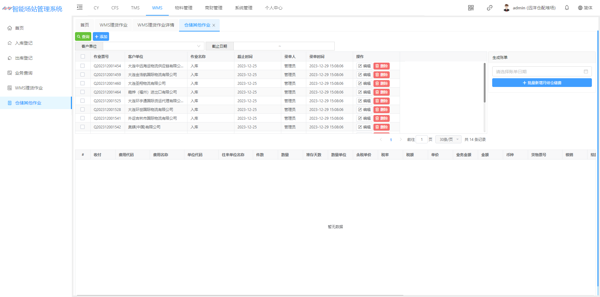Open the 截止日期 date range picker
The height and width of the screenshot is (297, 600).
pyautogui.click(x=283, y=46)
